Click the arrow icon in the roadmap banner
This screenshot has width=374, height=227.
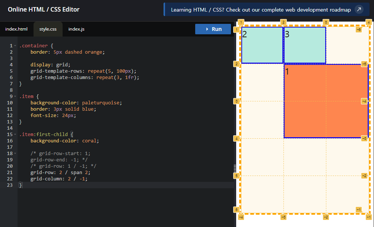click(x=359, y=10)
